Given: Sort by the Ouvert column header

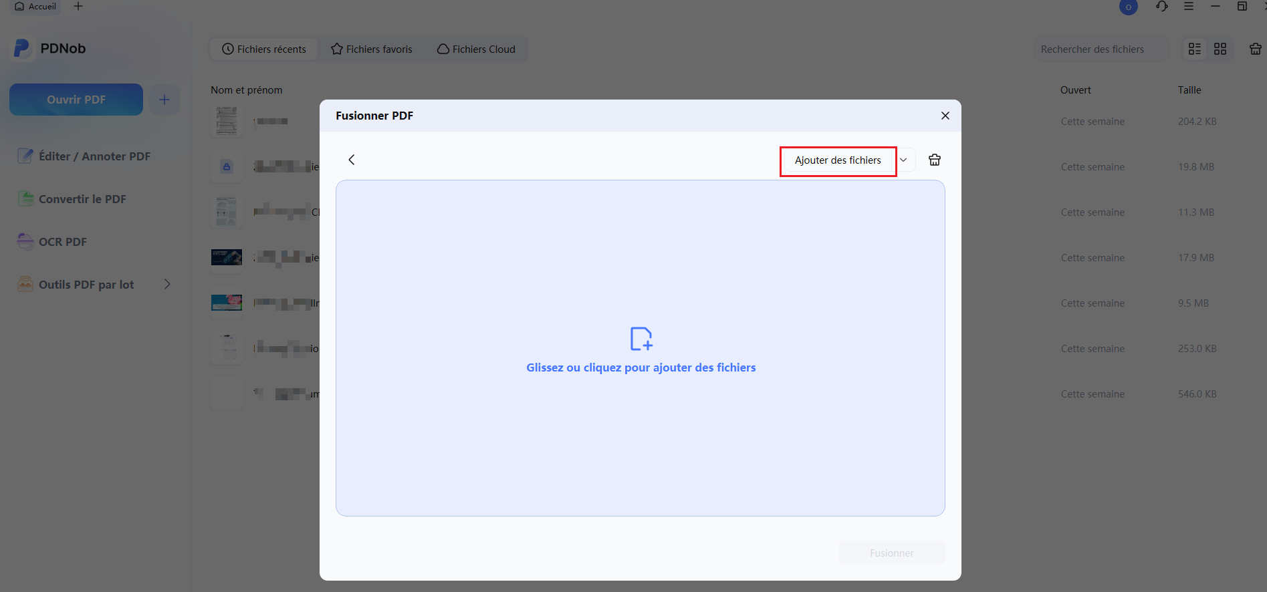Looking at the screenshot, I should [x=1076, y=90].
